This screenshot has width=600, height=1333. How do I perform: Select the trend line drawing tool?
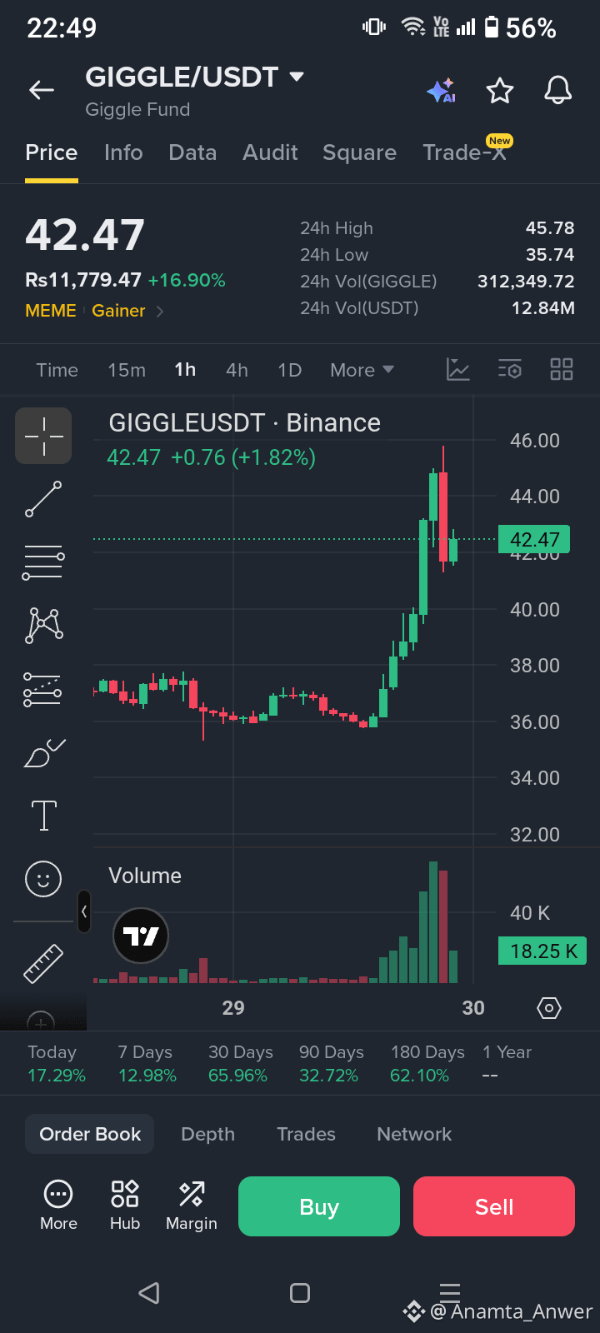(43, 498)
